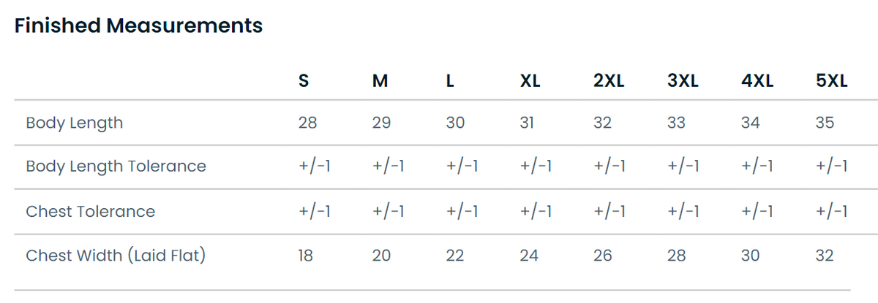Click the Body Length row label

75,123
